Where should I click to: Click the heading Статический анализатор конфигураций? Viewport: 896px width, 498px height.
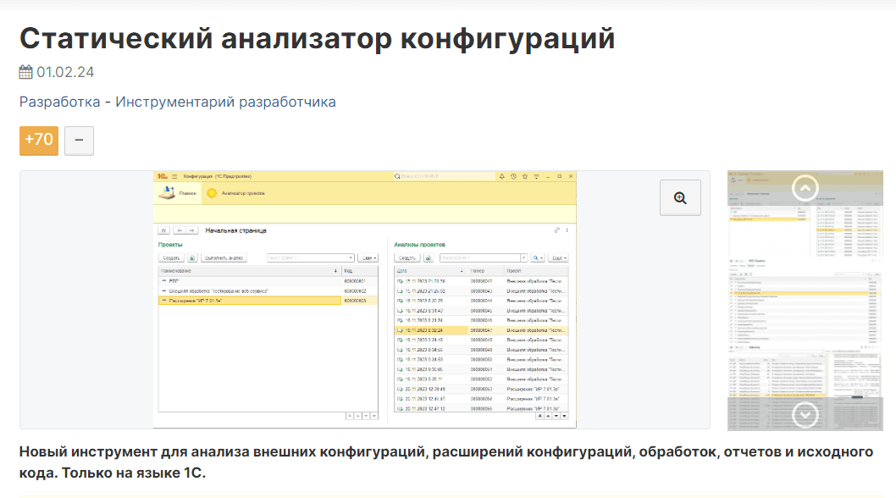317,39
